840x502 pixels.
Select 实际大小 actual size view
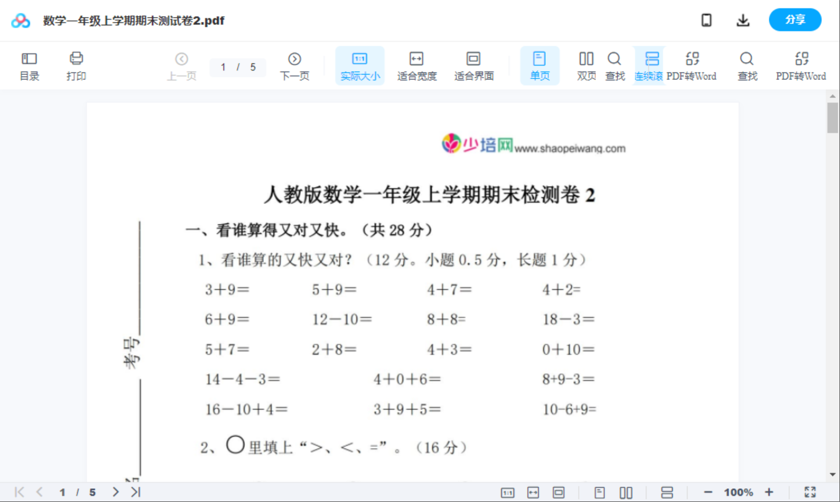359,65
